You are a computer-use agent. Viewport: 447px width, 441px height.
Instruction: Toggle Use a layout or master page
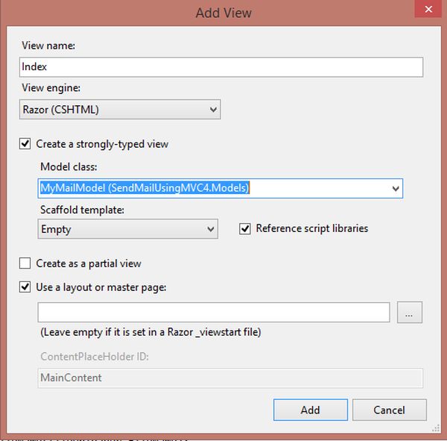pyautogui.click(x=25, y=287)
